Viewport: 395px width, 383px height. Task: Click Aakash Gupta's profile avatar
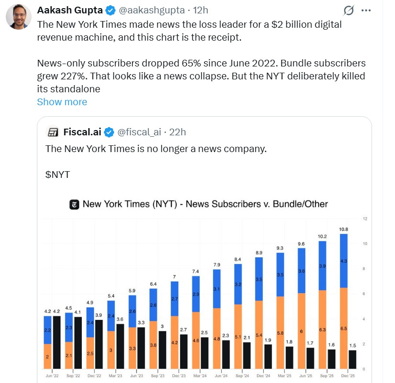click(19, 17)
